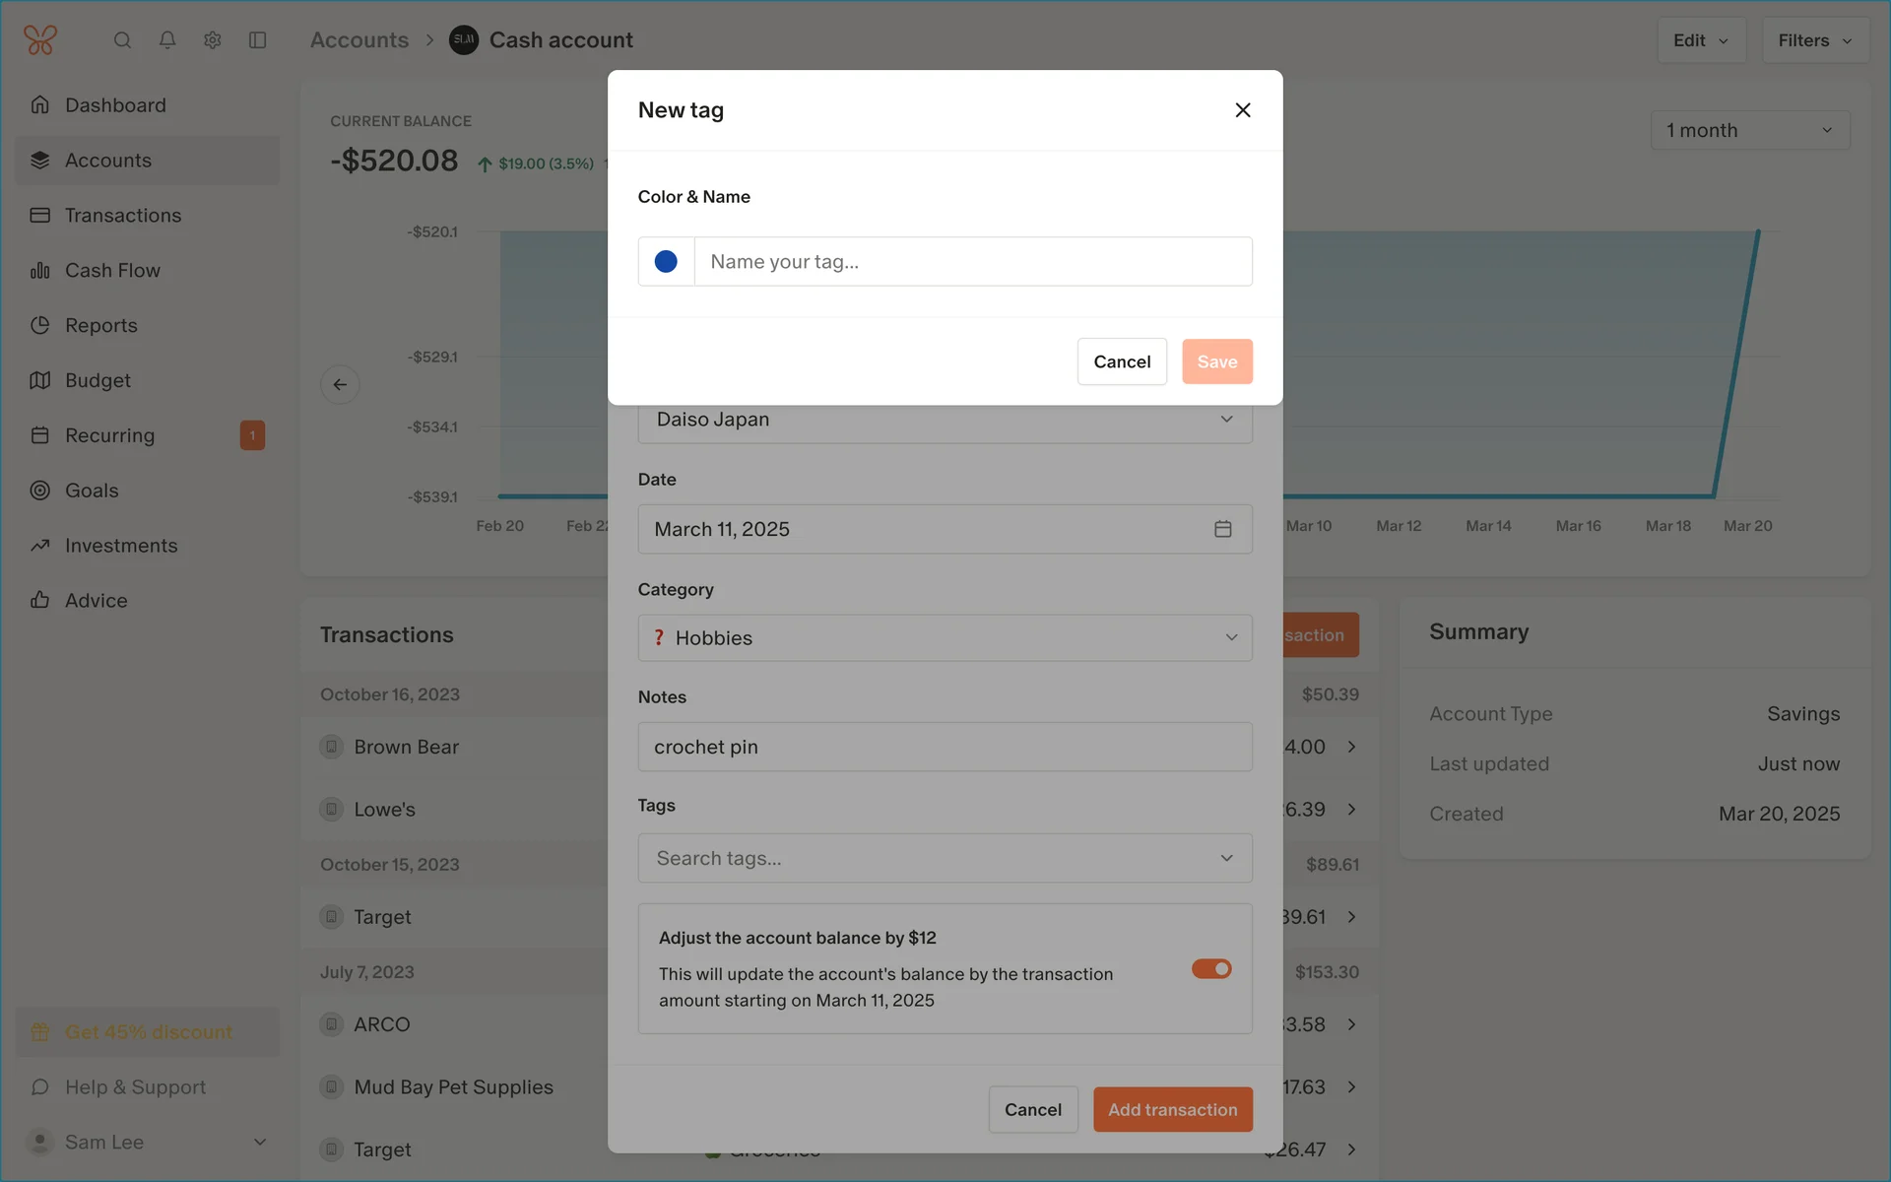1891x1182 pixels.
Task: Open notifications bell icon
Action: 167,40
